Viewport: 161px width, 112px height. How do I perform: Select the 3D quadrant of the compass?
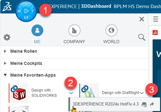click(19, 11)
